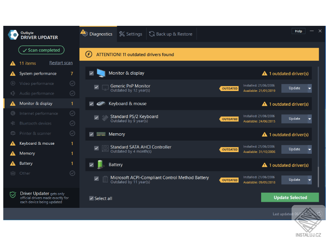Update the Standard SATA AHCI Controller driver
Image resolution: width=329 pixels, height=246 pixels.
pos(294,149)
